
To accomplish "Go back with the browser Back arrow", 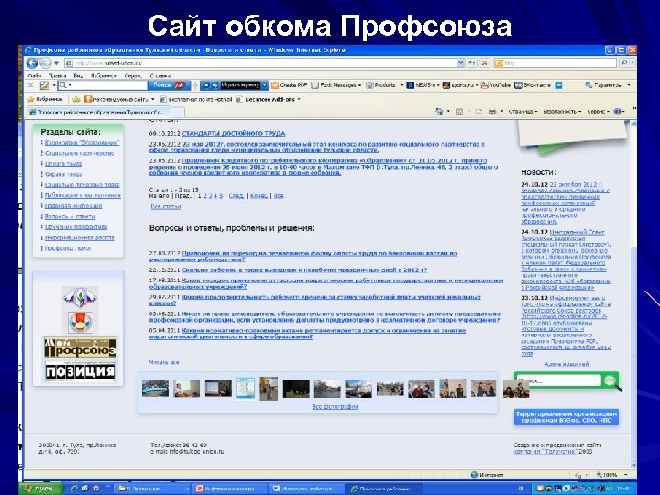I will (x=32, y=63).
